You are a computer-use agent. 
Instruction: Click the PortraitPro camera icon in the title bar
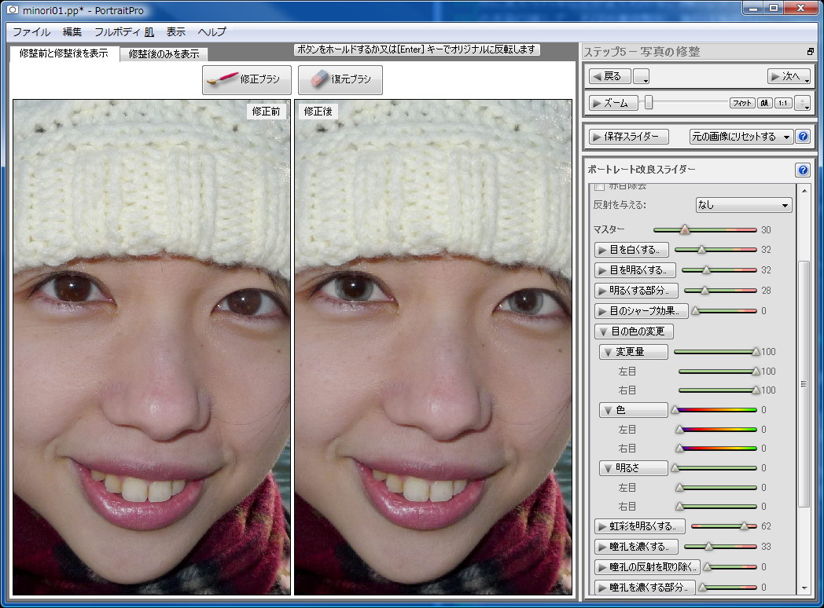(x=13, y=10)
